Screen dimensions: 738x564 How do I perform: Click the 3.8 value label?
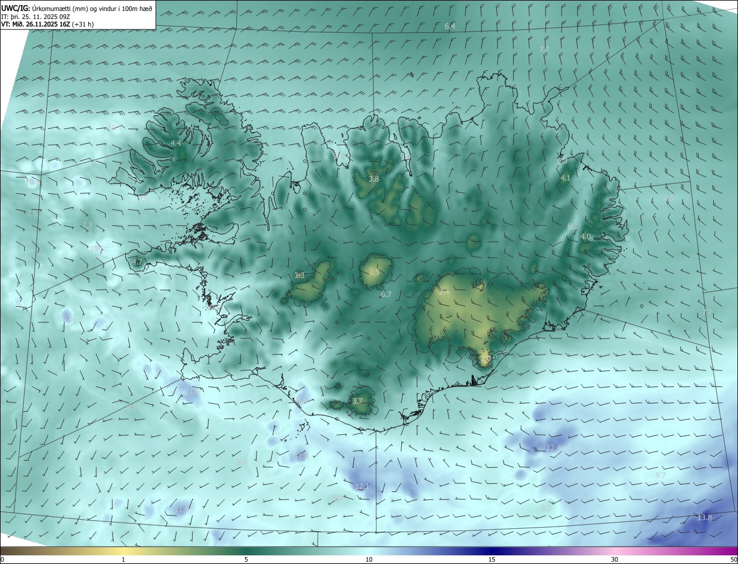374,179
